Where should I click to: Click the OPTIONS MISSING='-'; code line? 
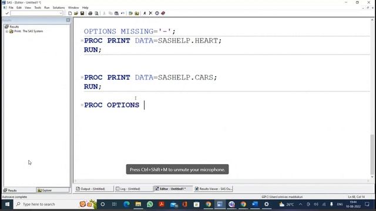point(130,31)
